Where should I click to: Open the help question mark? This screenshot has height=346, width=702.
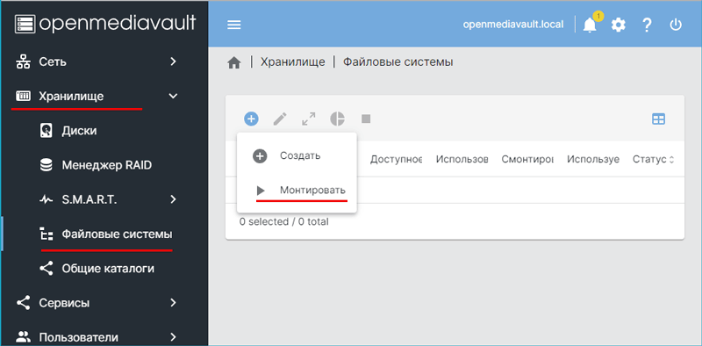pyautogui.click(x=647, y=25)
